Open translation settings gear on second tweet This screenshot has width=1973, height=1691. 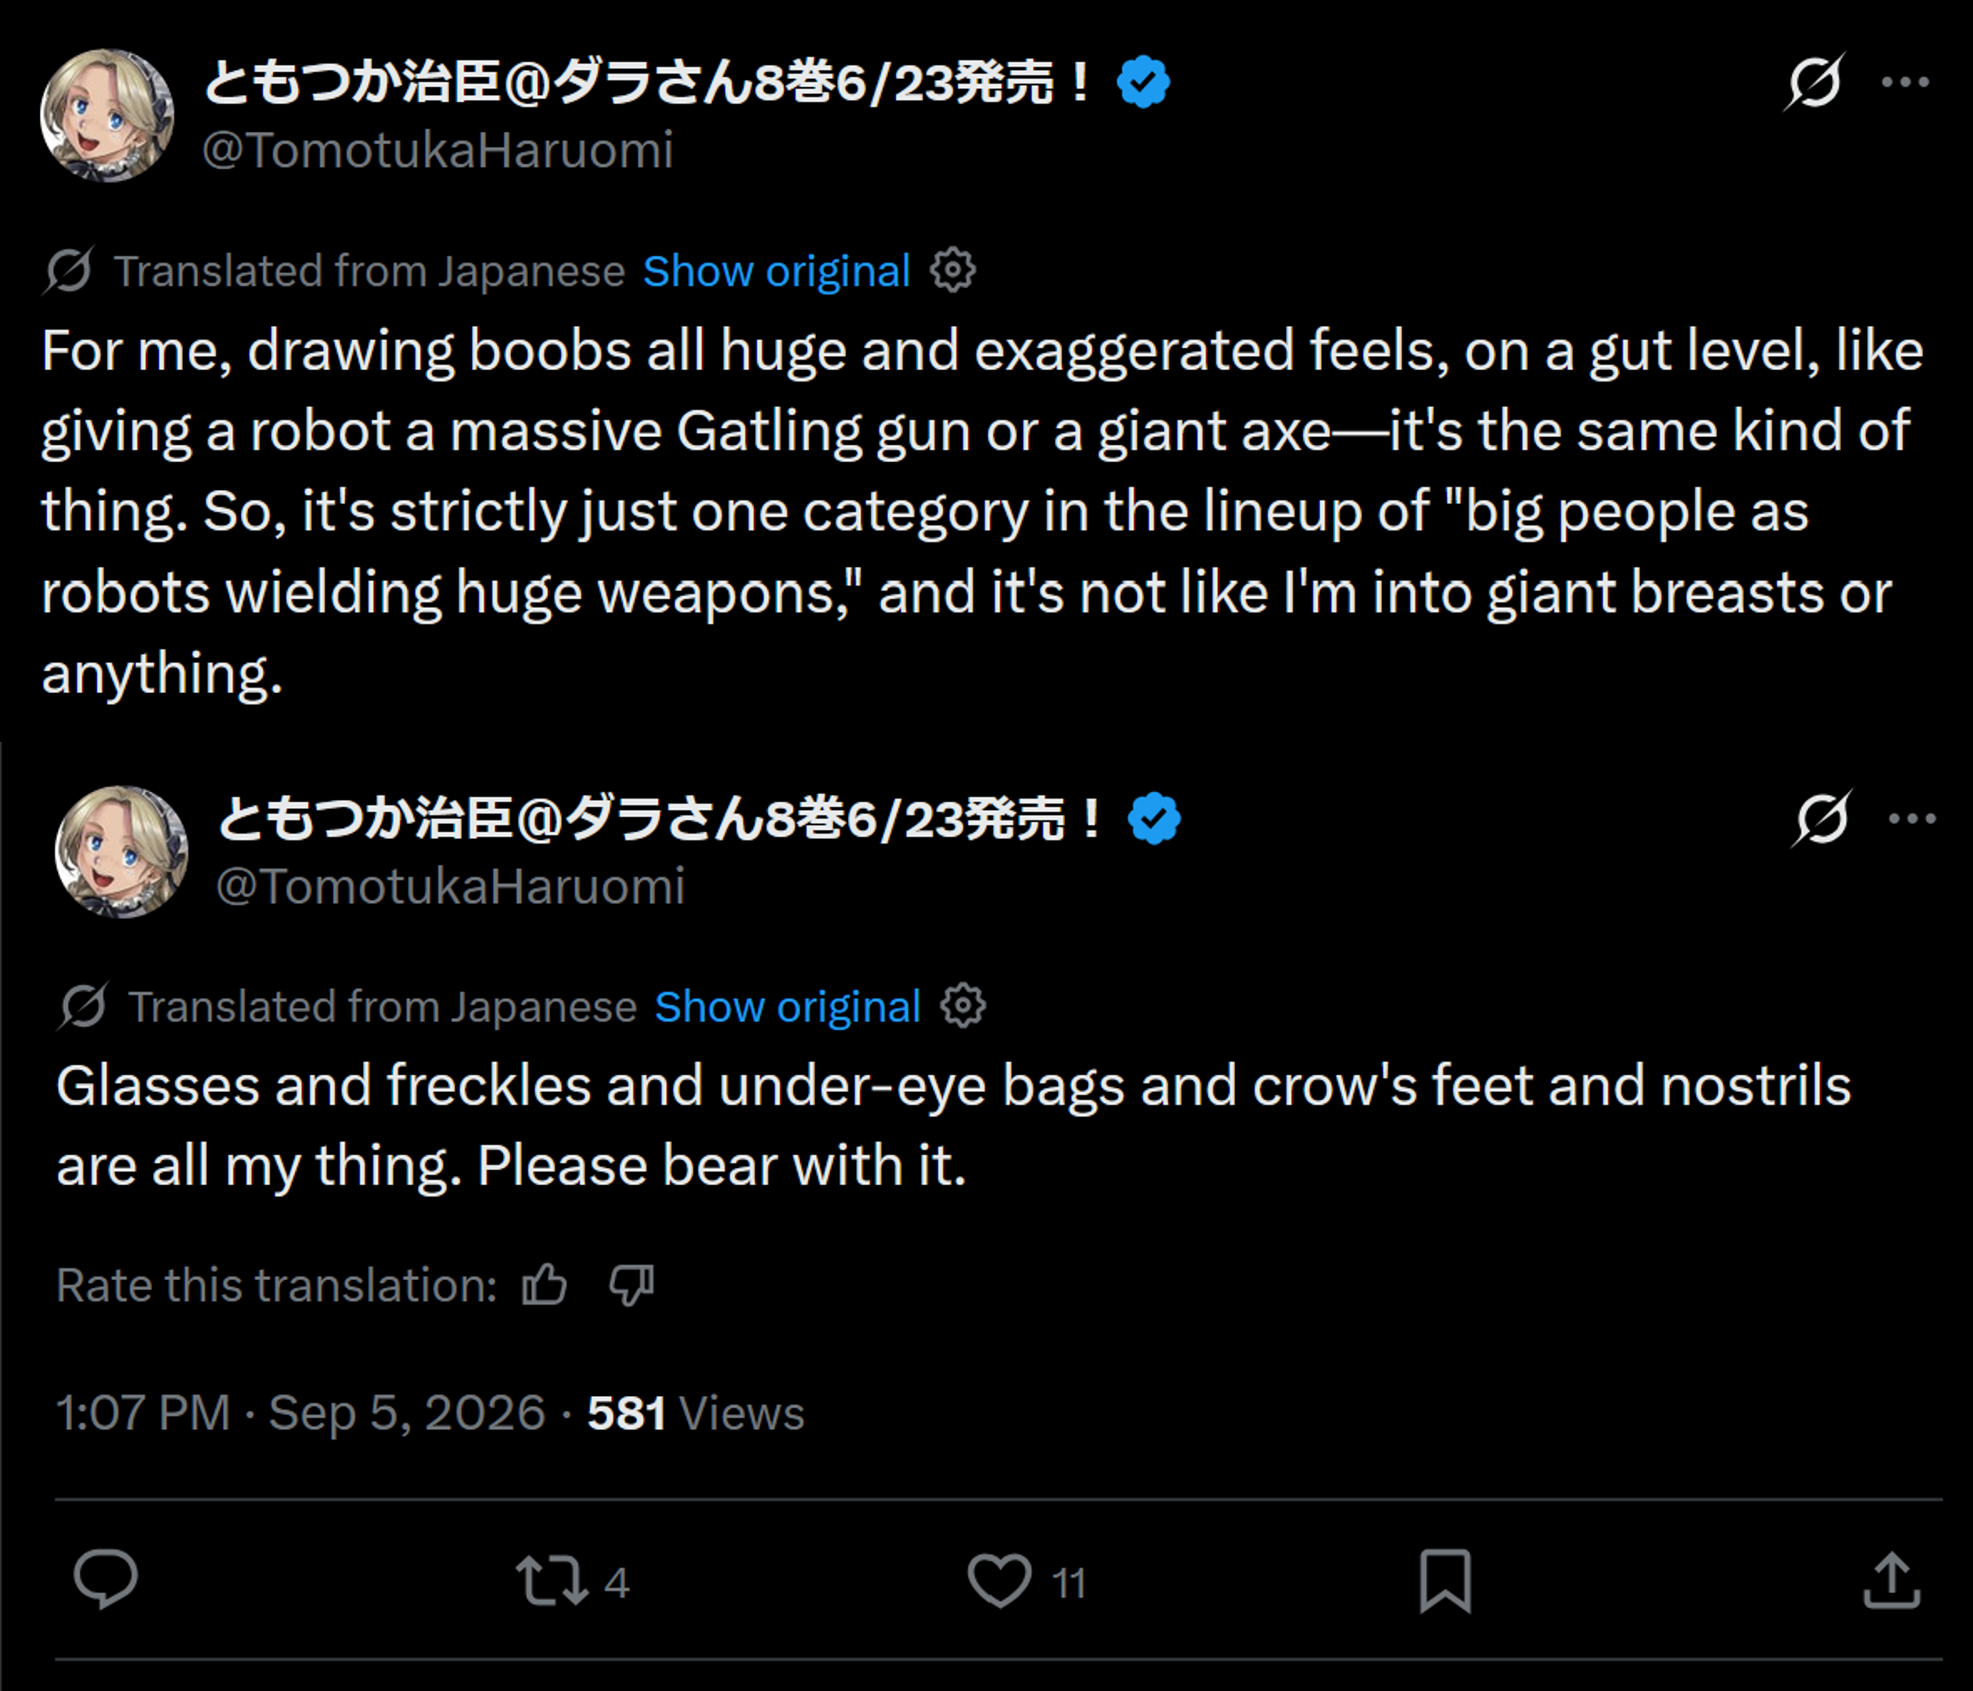tap(964, 1005)
